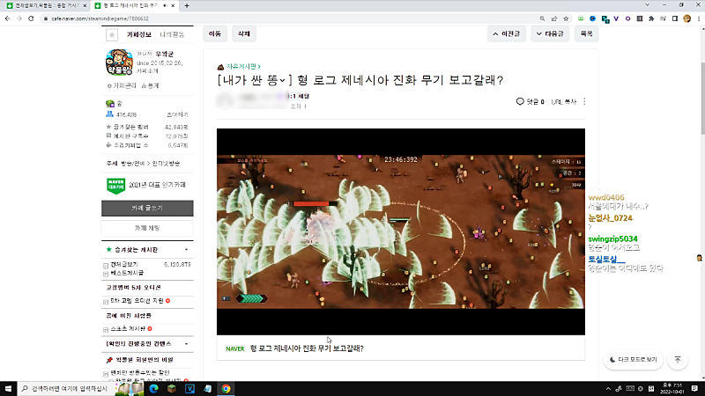Click the cafe profile mascot image
The image size is (705, 396).
[x=119, y=62]
